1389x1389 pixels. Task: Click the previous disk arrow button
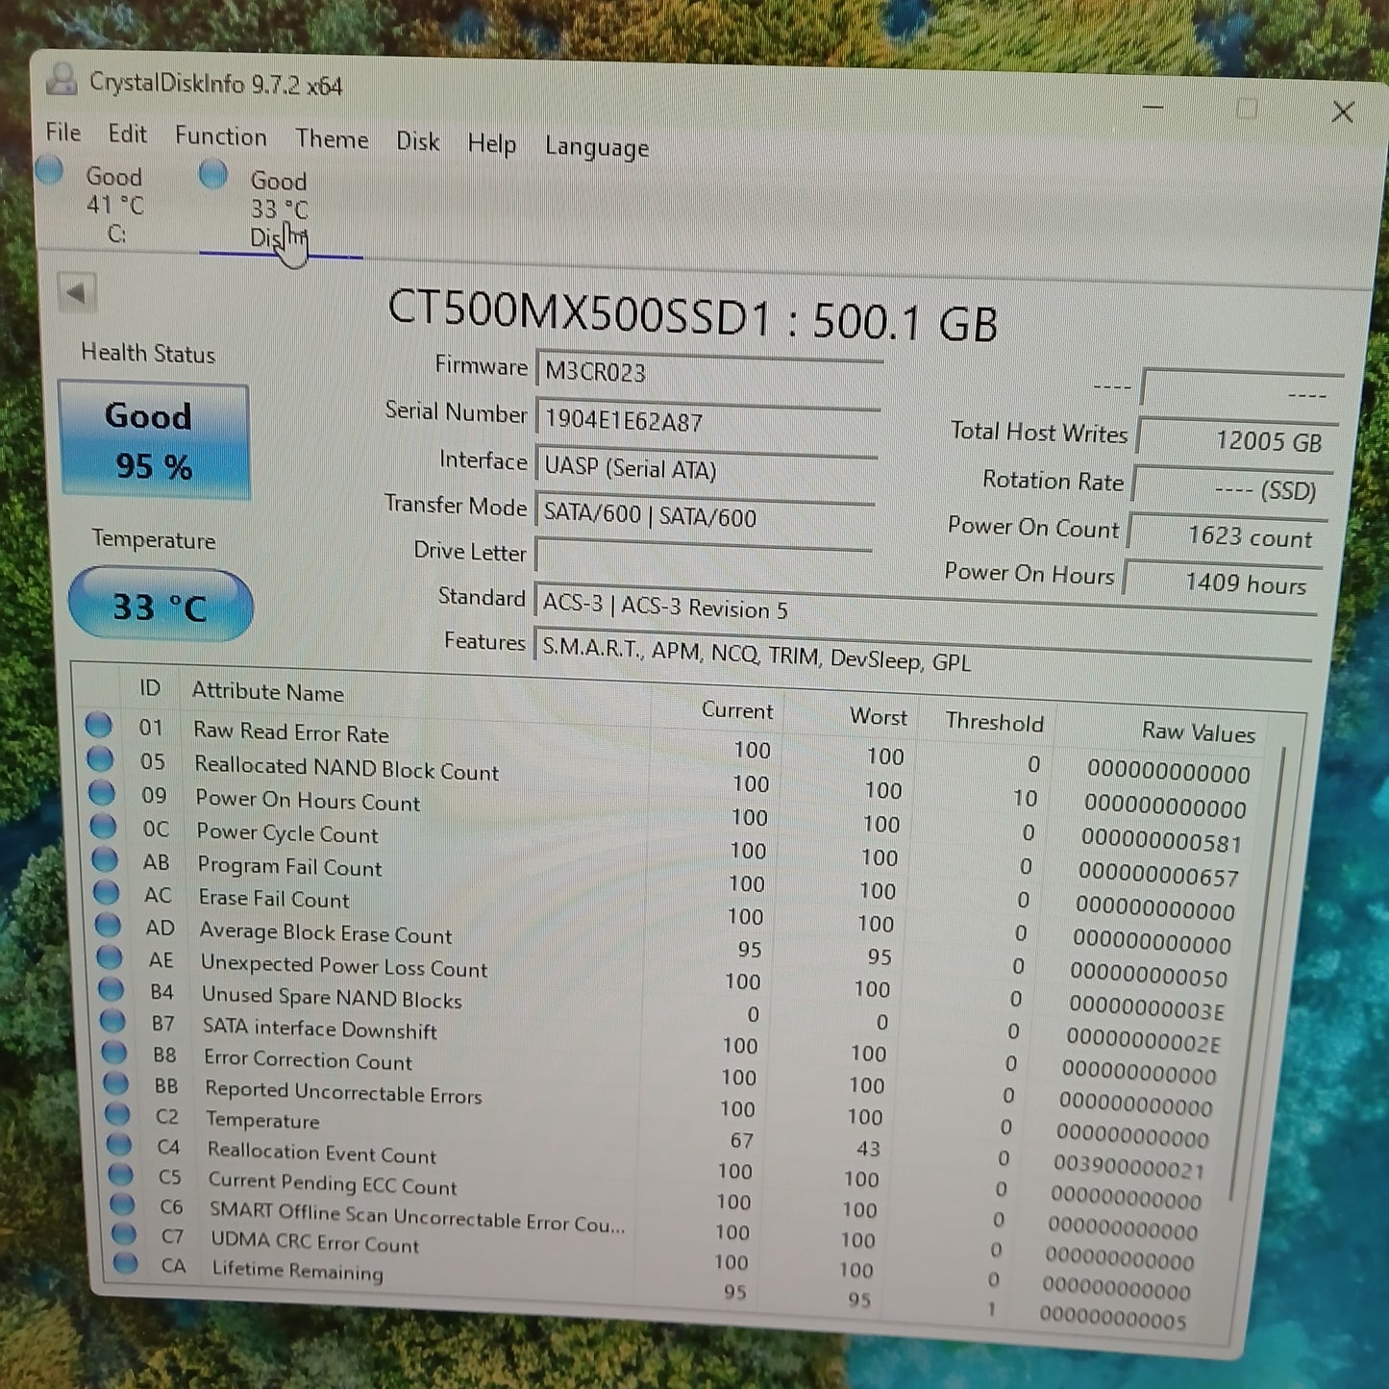(x=77, y=292)
